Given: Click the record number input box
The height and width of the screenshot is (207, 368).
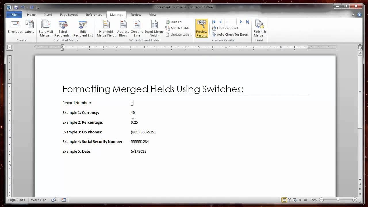Looking at the screenshot, I should coord(230,22).
